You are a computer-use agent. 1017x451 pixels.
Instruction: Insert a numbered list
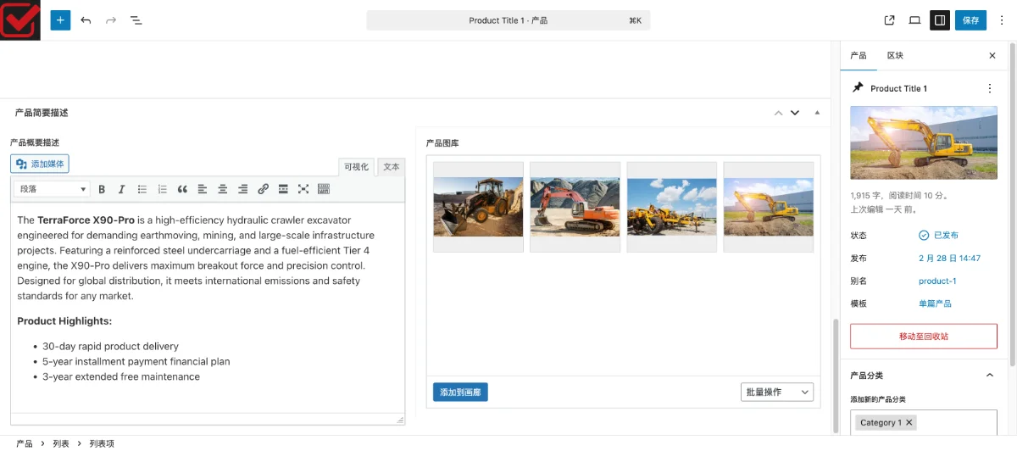163,189
